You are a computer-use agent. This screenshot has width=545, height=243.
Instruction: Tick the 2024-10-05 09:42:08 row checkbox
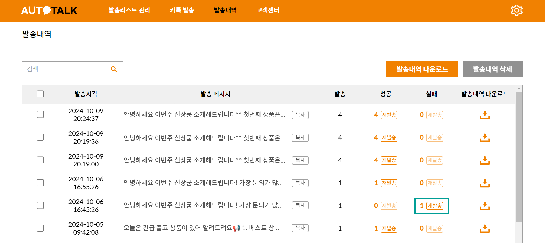pyautogui.click(x=40, y=228)
